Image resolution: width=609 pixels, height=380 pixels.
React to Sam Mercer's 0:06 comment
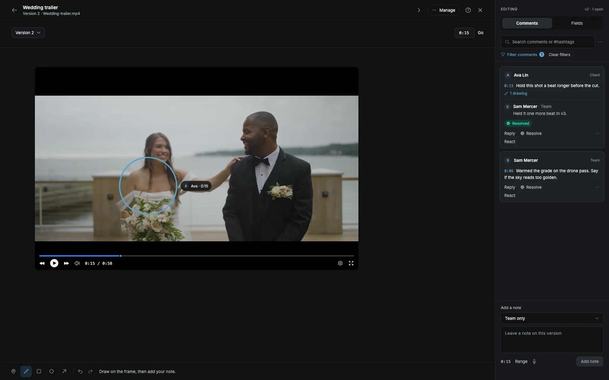pos(510,195)
